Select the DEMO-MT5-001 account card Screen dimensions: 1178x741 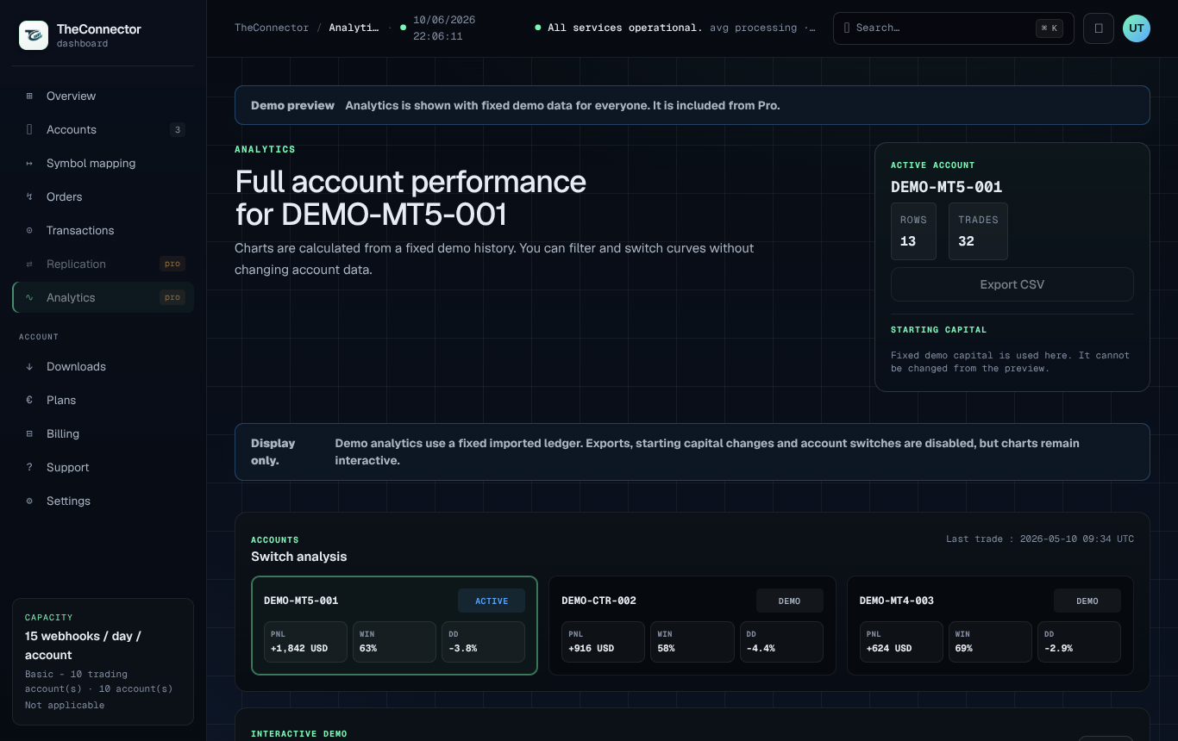394,626
